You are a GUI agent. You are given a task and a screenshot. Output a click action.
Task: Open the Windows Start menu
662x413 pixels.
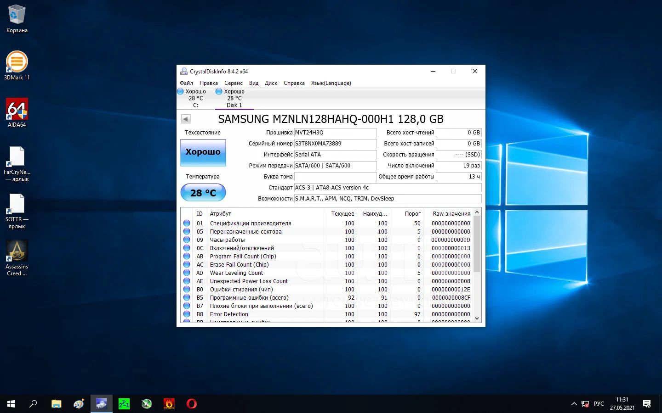pyautogui.click(x=11, y=404)
